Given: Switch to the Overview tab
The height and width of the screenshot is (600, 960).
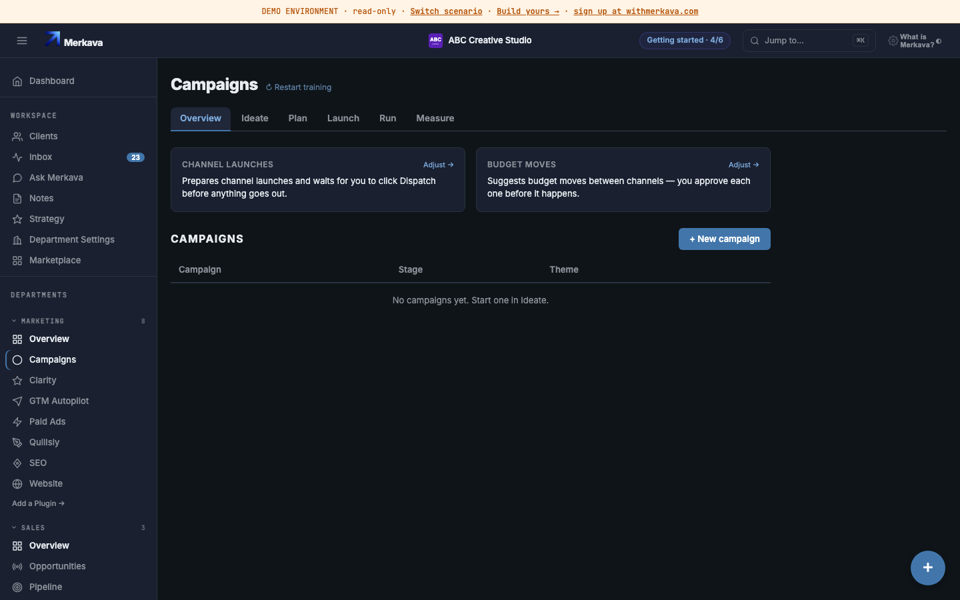Looking at the screenshot, I should pos(201,119).
